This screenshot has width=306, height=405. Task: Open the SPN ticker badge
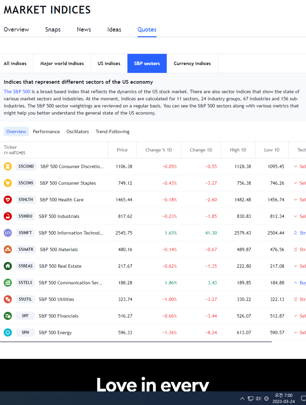(x=25, y=332)
